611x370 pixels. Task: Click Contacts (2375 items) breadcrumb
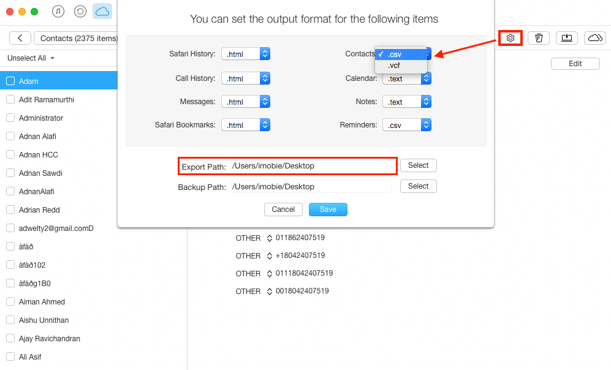coord(76,38)
